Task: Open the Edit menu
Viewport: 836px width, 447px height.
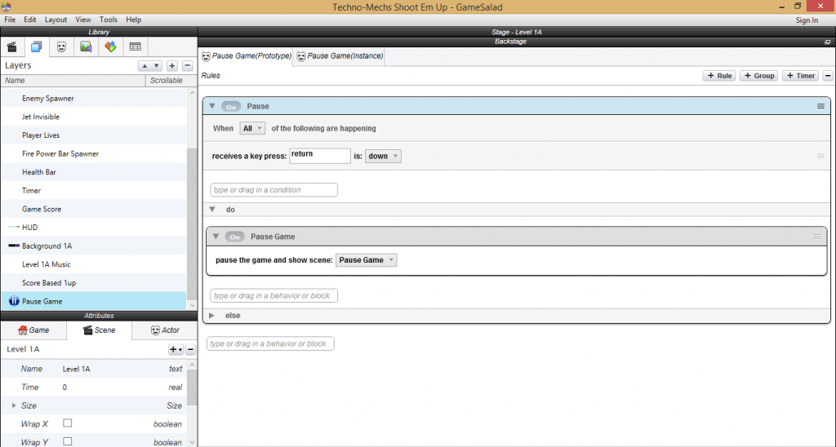Action: click(30, 20)
